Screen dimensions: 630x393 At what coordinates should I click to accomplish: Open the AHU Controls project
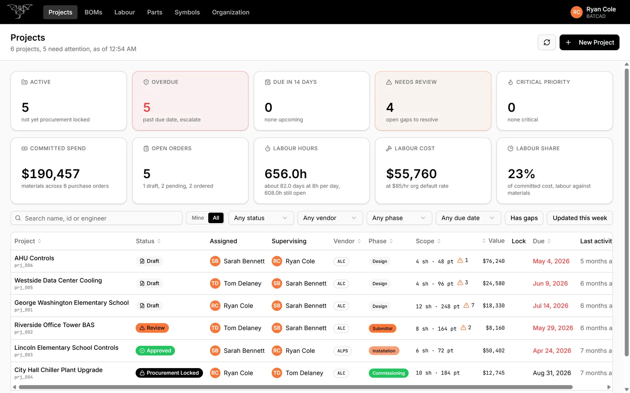coord(34,258)
